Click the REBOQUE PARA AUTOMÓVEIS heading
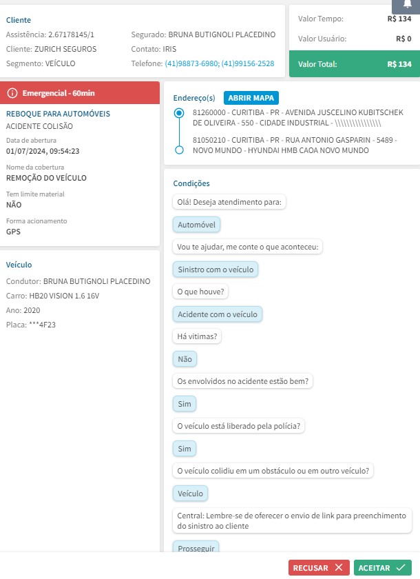420x579 pixels. 58,114
